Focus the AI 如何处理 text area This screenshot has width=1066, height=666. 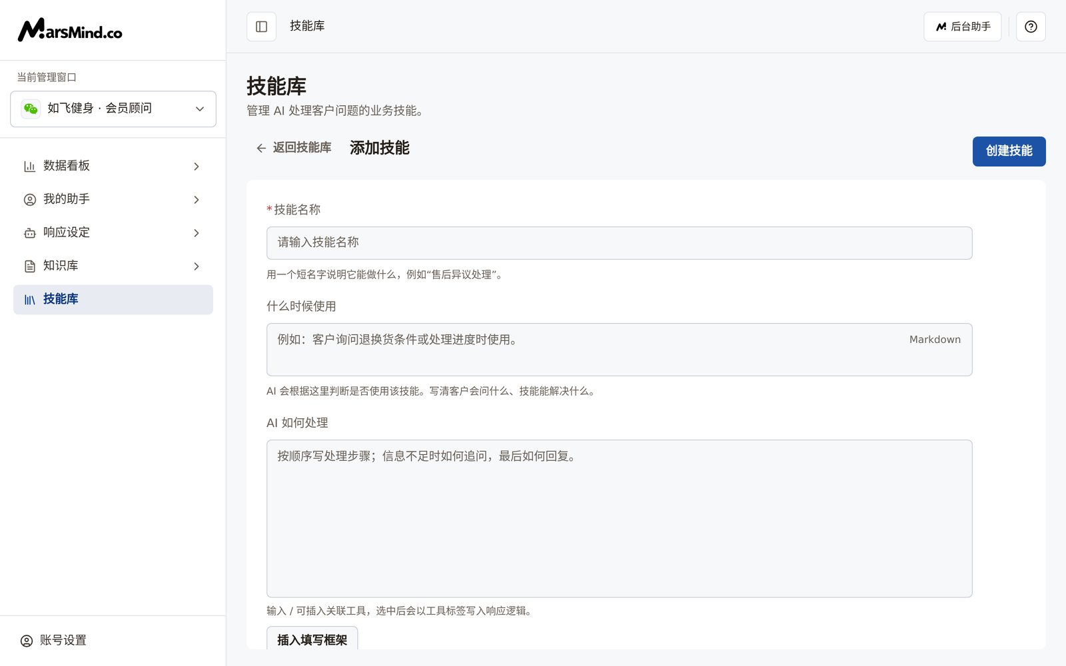tap(619, 518)
